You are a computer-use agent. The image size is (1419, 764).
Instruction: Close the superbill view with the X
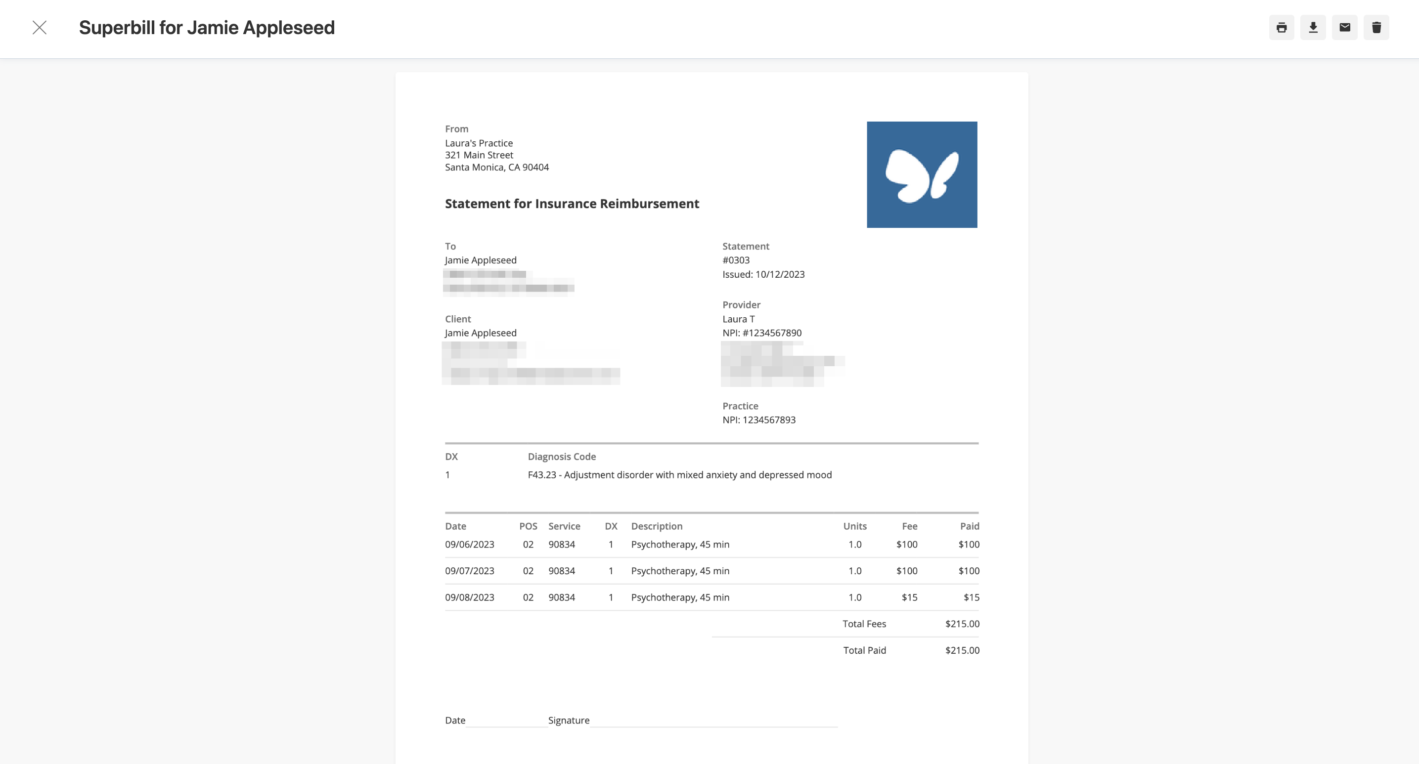click(x=39, y=28)
